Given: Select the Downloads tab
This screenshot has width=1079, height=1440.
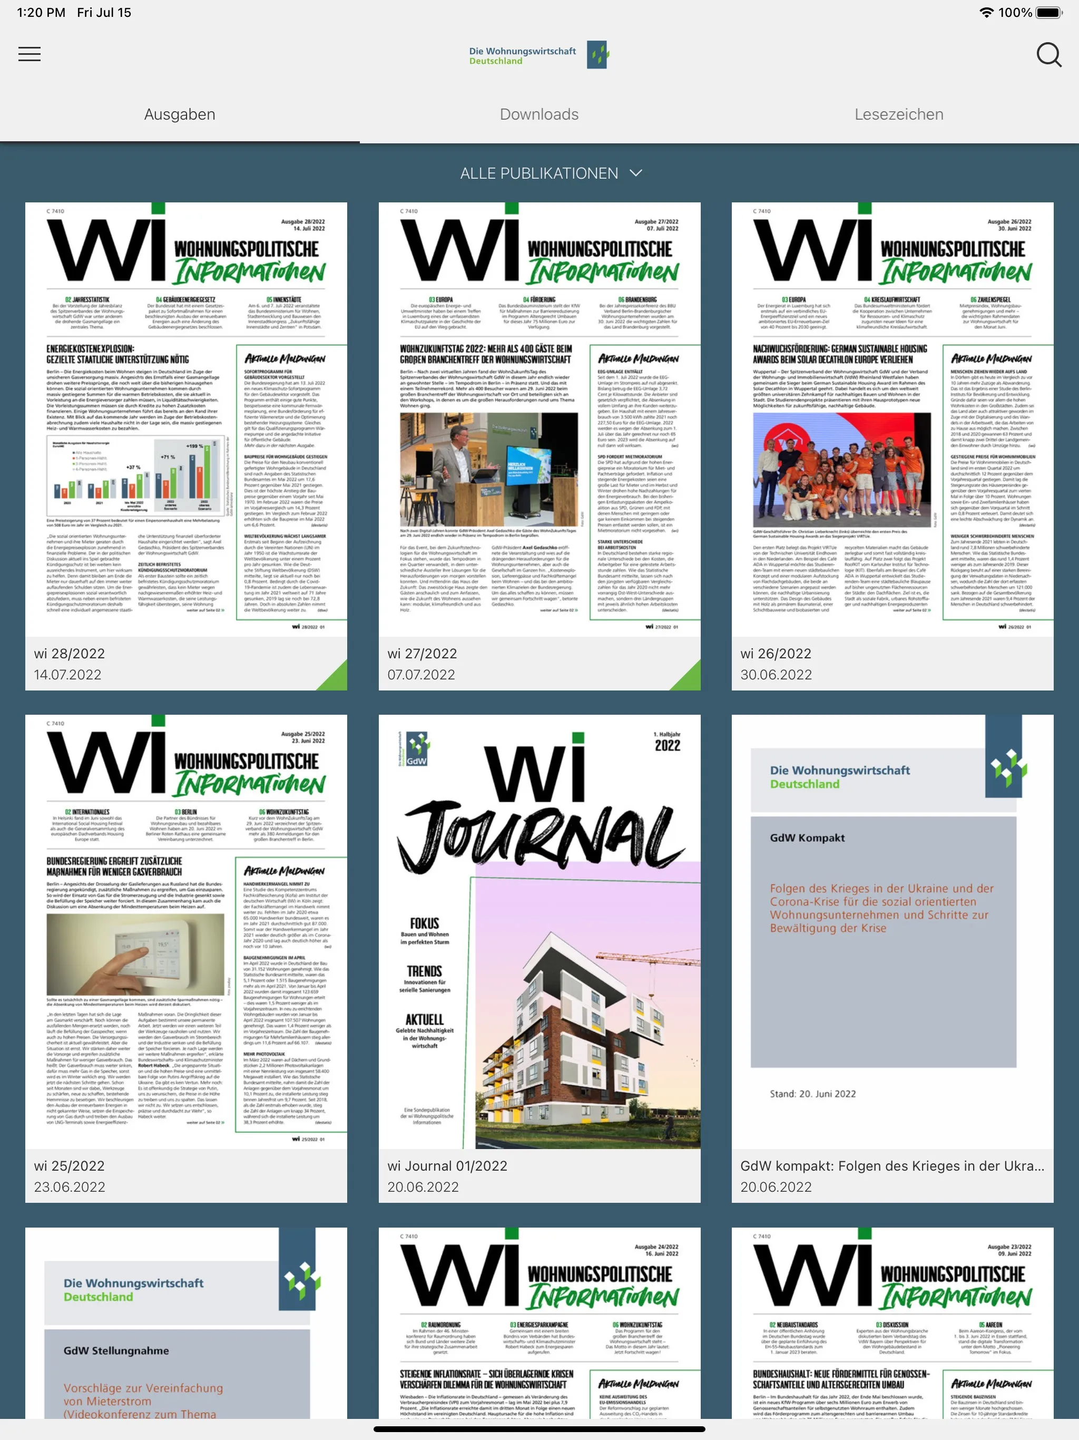Looking at the screenshot, I should pyautogui.click(x=538, y=114).
